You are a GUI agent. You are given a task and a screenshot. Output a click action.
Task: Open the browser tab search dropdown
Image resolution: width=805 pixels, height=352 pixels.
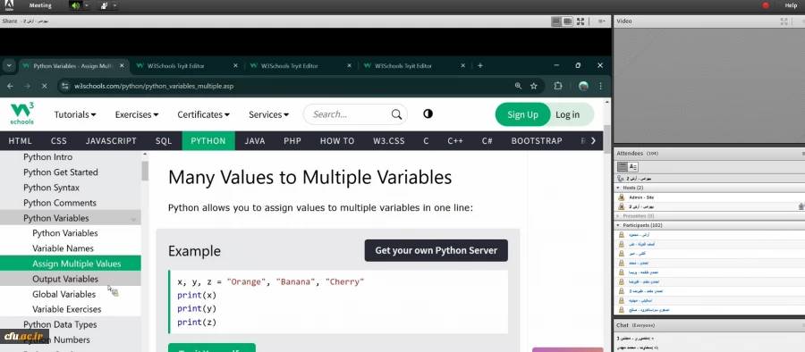(x=9, y=66)
